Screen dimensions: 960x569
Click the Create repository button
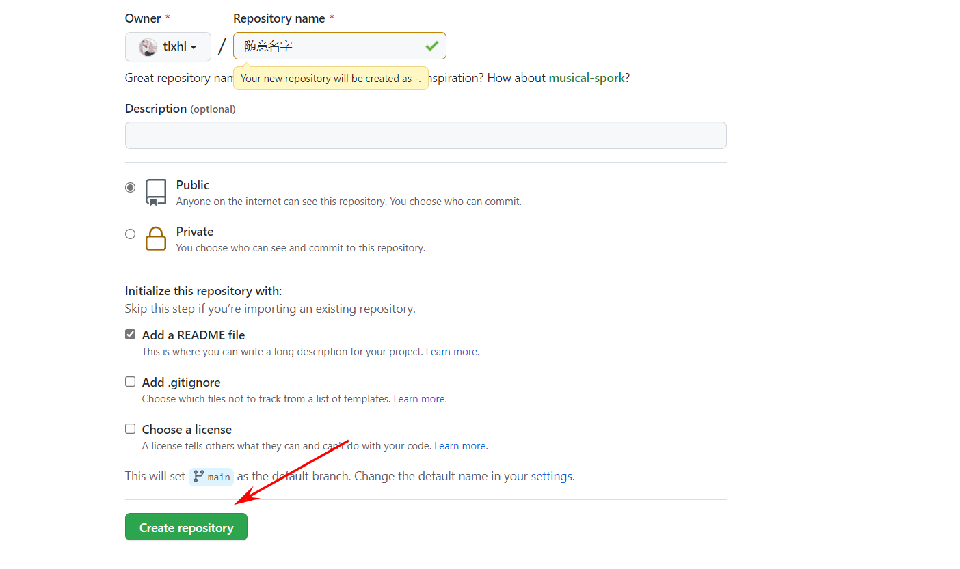186,527
